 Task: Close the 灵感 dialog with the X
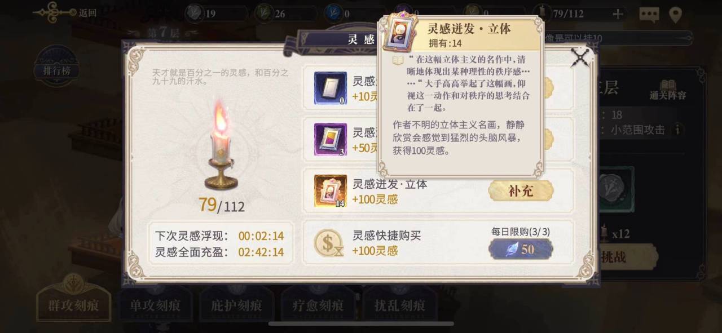tap(580, 57)
